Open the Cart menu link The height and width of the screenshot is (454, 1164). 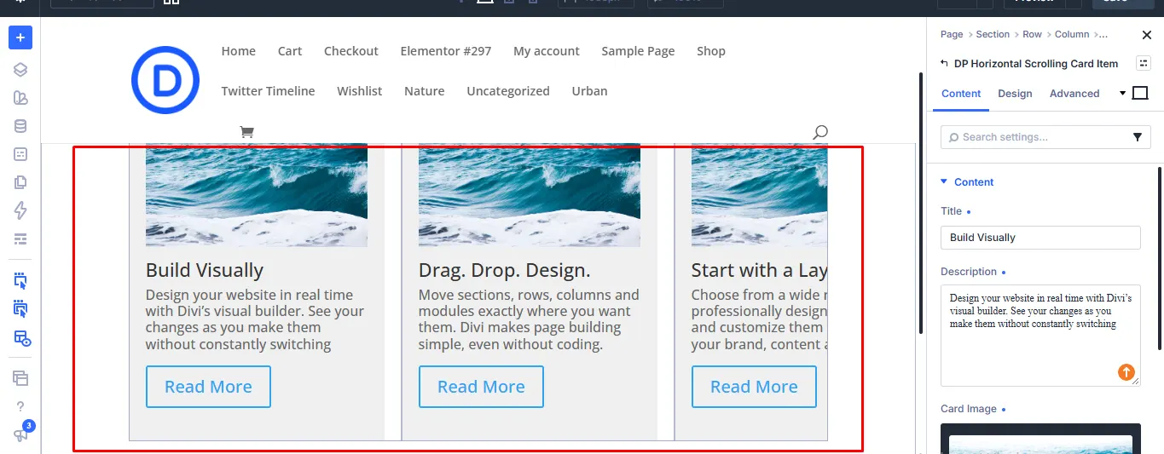pyautogui.click(x=290, y=51)
